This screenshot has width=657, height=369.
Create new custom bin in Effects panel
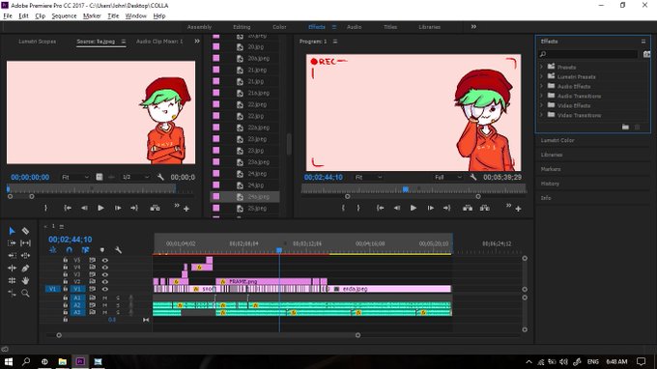(625, 127)
